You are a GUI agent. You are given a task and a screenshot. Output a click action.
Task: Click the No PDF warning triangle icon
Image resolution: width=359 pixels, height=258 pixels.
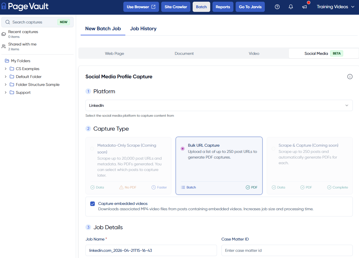[x=121, y=187]
